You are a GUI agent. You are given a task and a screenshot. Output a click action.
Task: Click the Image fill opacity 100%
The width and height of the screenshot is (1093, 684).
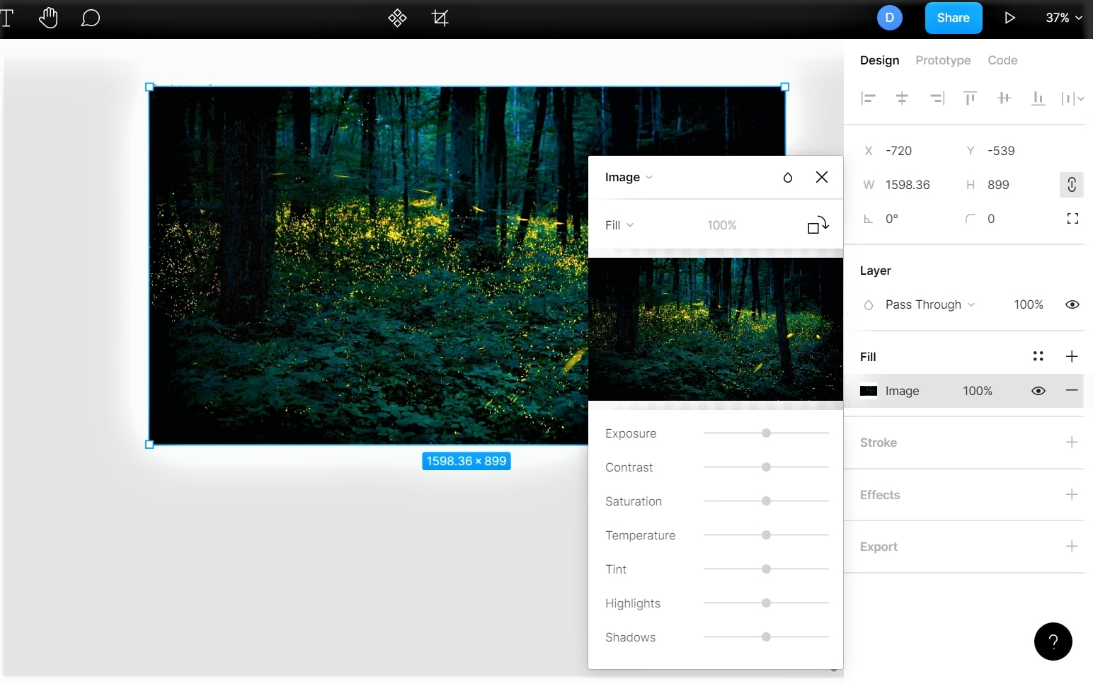click(x=978, y=391)
